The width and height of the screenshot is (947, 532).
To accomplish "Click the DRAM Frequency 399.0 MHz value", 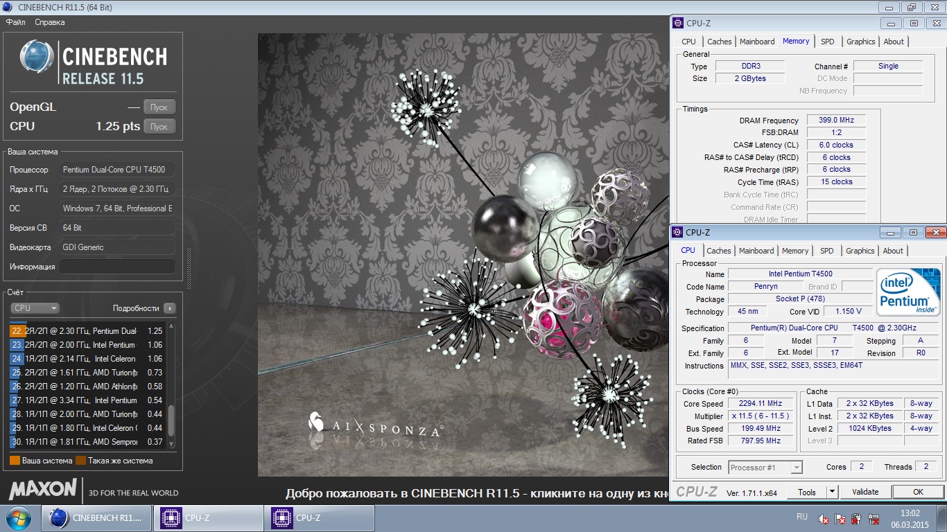I will 836,121.
